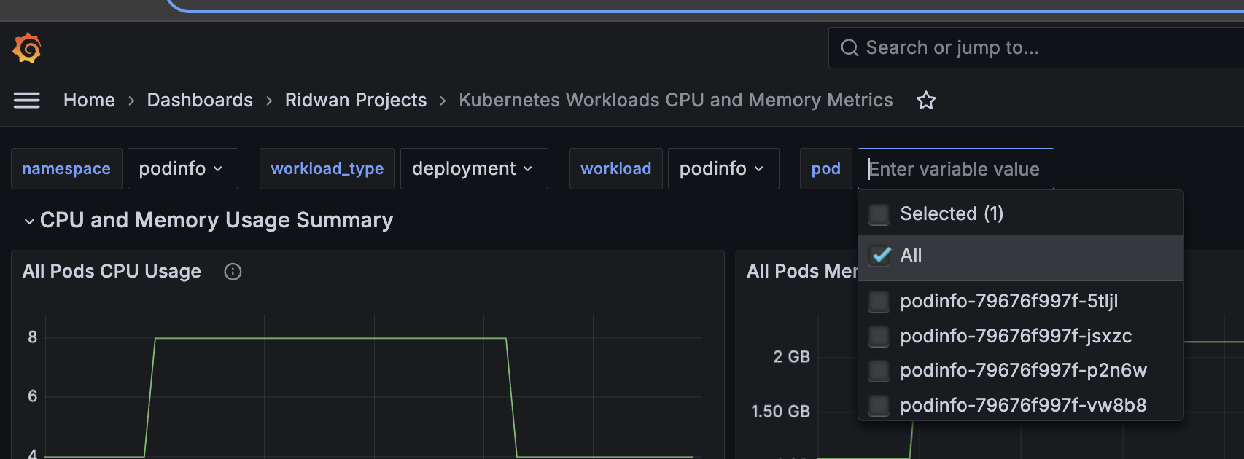
Task: Uncheck the All option
Action: [879, 256]
